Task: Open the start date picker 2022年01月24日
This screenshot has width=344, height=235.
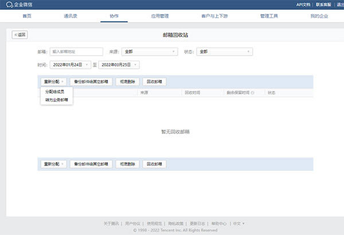Action: 71,65
